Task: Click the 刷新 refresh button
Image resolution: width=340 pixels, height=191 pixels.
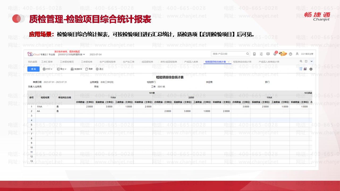Action: pyautogui.click(x=89, y=69)
